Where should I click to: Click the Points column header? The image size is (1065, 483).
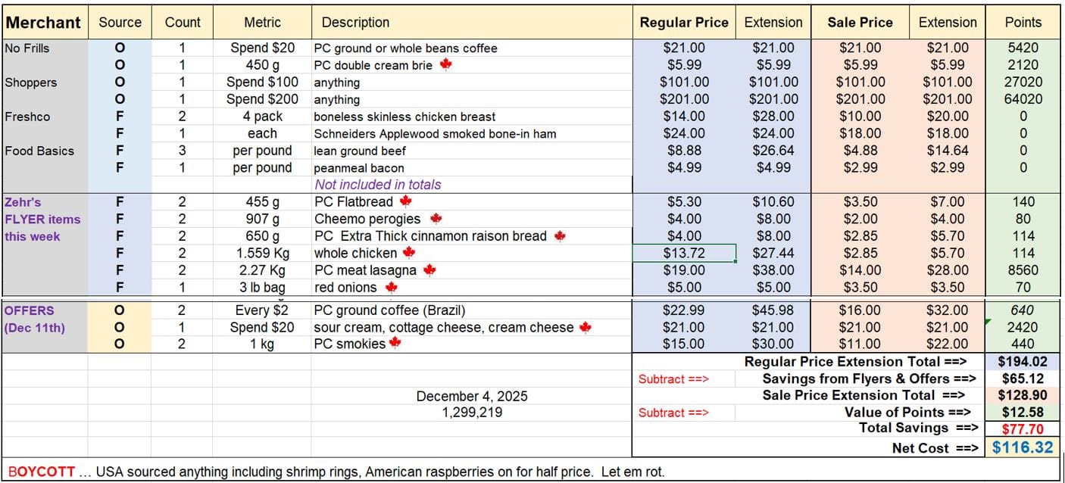[x=1023, y=23]
